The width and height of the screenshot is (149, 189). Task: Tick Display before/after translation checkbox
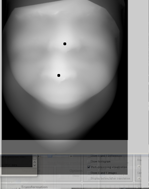(x=89, y=178)
